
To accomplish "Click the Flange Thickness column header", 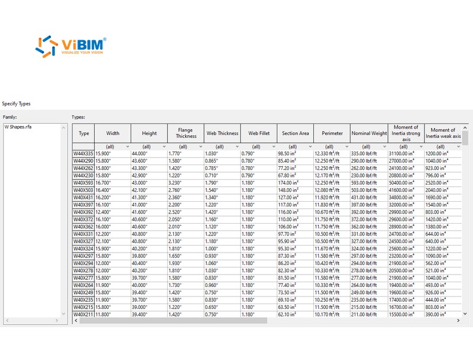I will pyautogui.click(x=186, y=133).
